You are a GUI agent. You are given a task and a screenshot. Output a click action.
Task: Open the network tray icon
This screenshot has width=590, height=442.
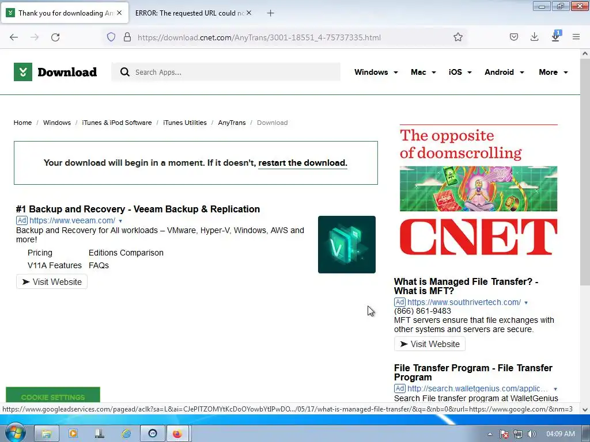coord(518,434)
